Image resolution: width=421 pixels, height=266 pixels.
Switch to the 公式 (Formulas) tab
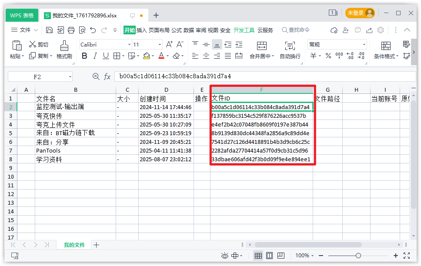(177, 30)
